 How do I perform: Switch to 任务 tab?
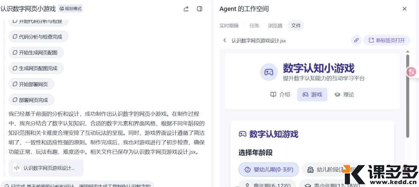coord(255,26)
